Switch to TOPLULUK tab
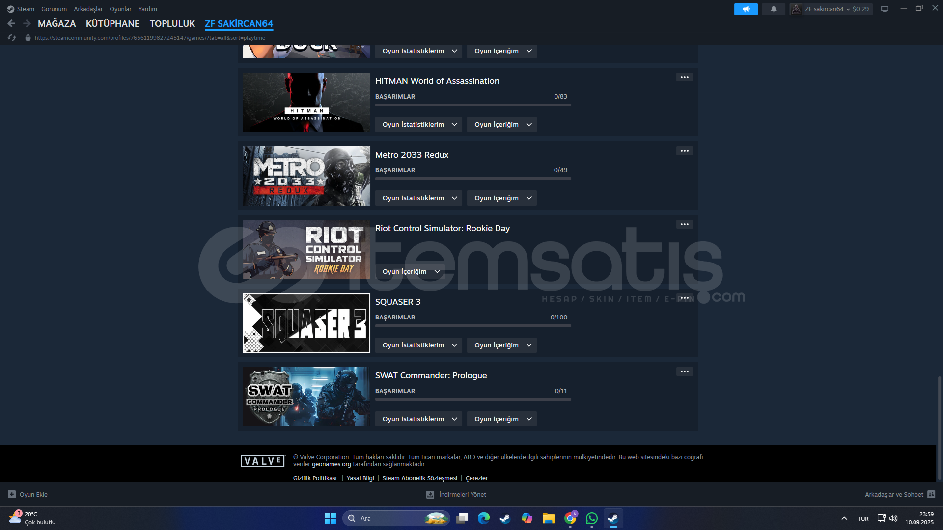 [172, 23]
